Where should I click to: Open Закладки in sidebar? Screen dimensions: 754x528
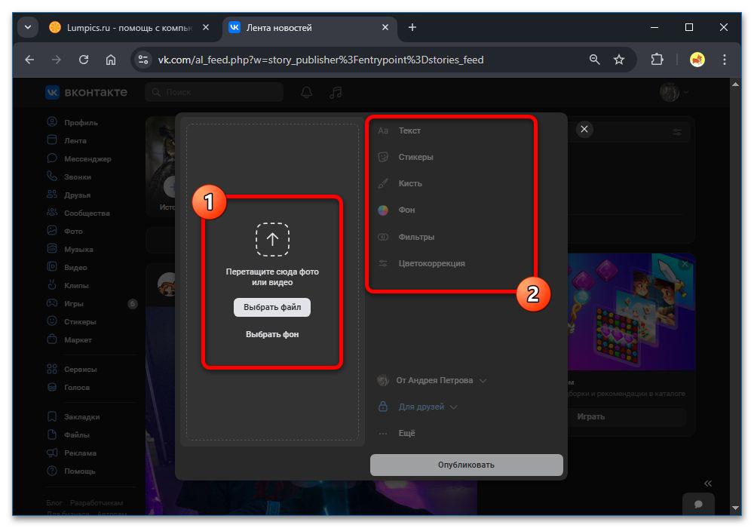(x=74, y=416)
